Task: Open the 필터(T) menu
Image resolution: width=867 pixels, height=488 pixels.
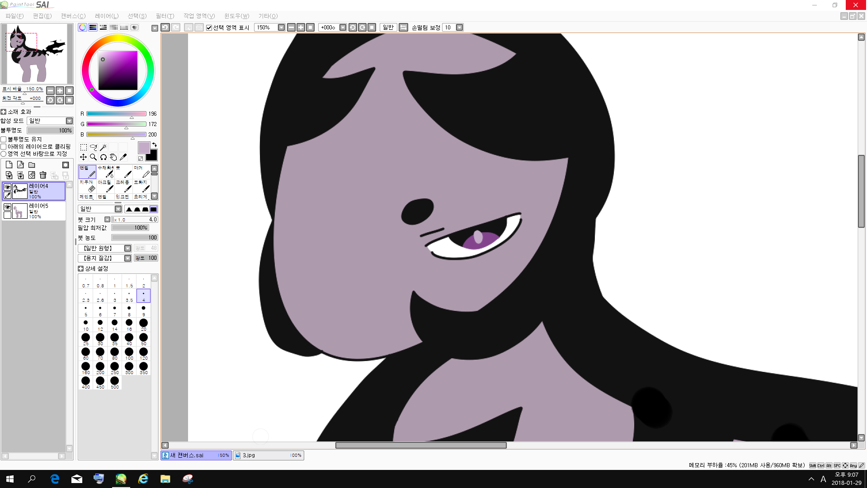Action: click(165, 16)
